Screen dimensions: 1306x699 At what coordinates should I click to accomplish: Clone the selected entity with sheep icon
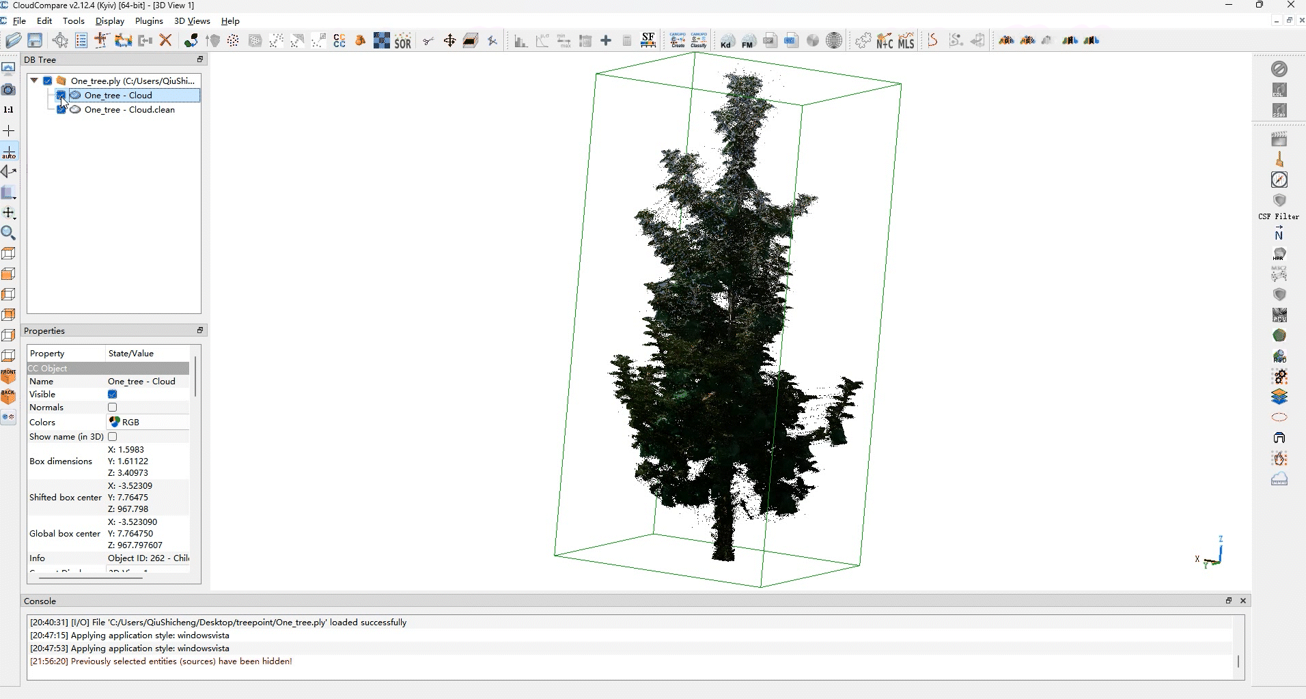coord(124,41)
